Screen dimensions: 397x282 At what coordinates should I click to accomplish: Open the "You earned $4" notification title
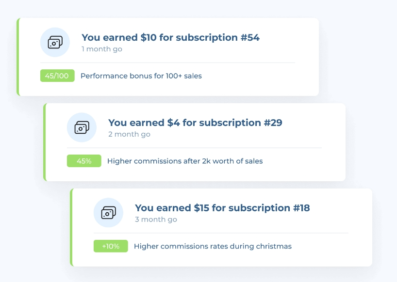click(x=195, y=123)
